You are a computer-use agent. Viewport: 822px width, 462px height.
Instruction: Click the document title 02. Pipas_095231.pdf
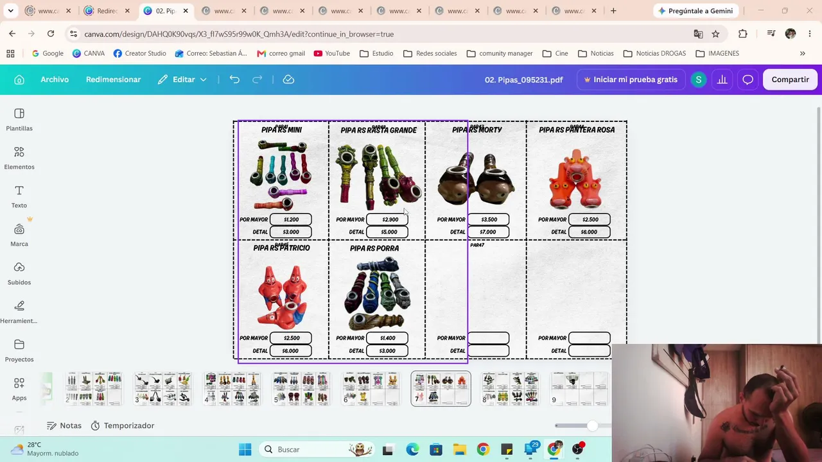pos(523,80)
